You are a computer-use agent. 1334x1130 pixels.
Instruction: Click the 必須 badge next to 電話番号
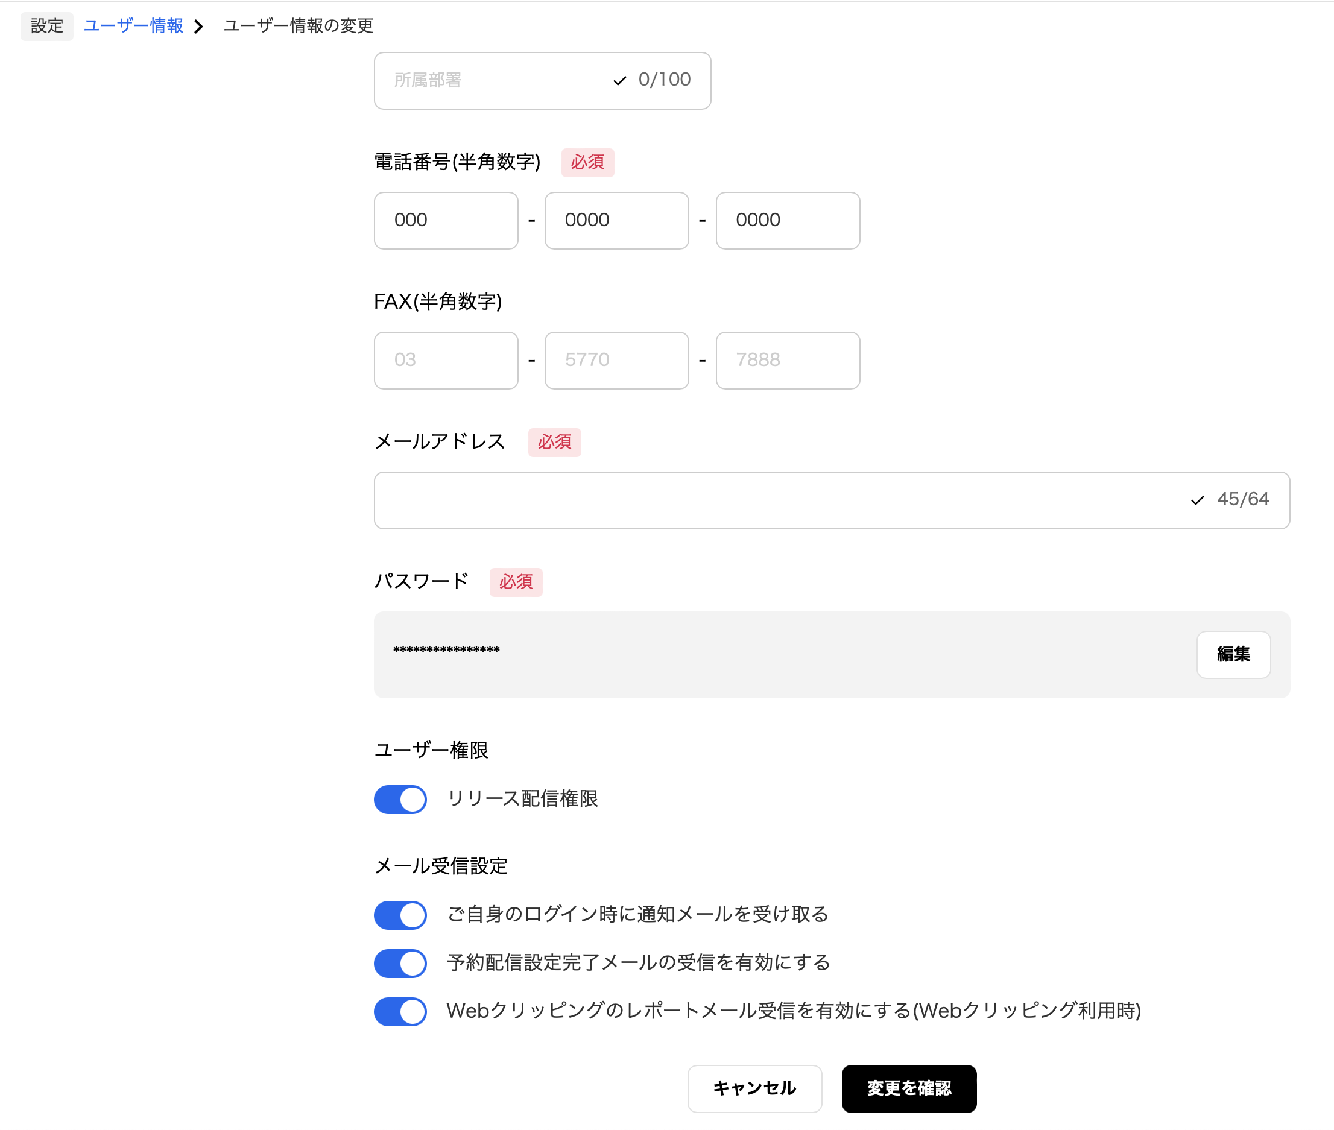click(x=587, y=163)
